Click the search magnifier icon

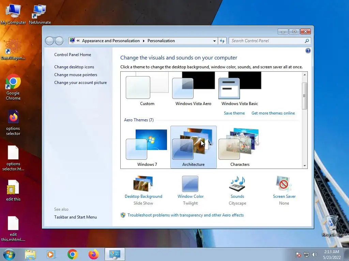click(307, 41)
